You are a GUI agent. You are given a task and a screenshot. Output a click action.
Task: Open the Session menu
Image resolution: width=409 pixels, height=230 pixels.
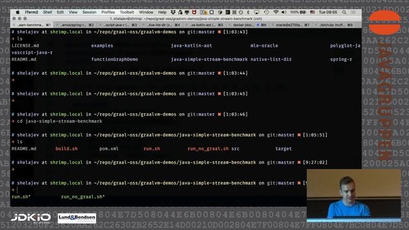point(89,12)
